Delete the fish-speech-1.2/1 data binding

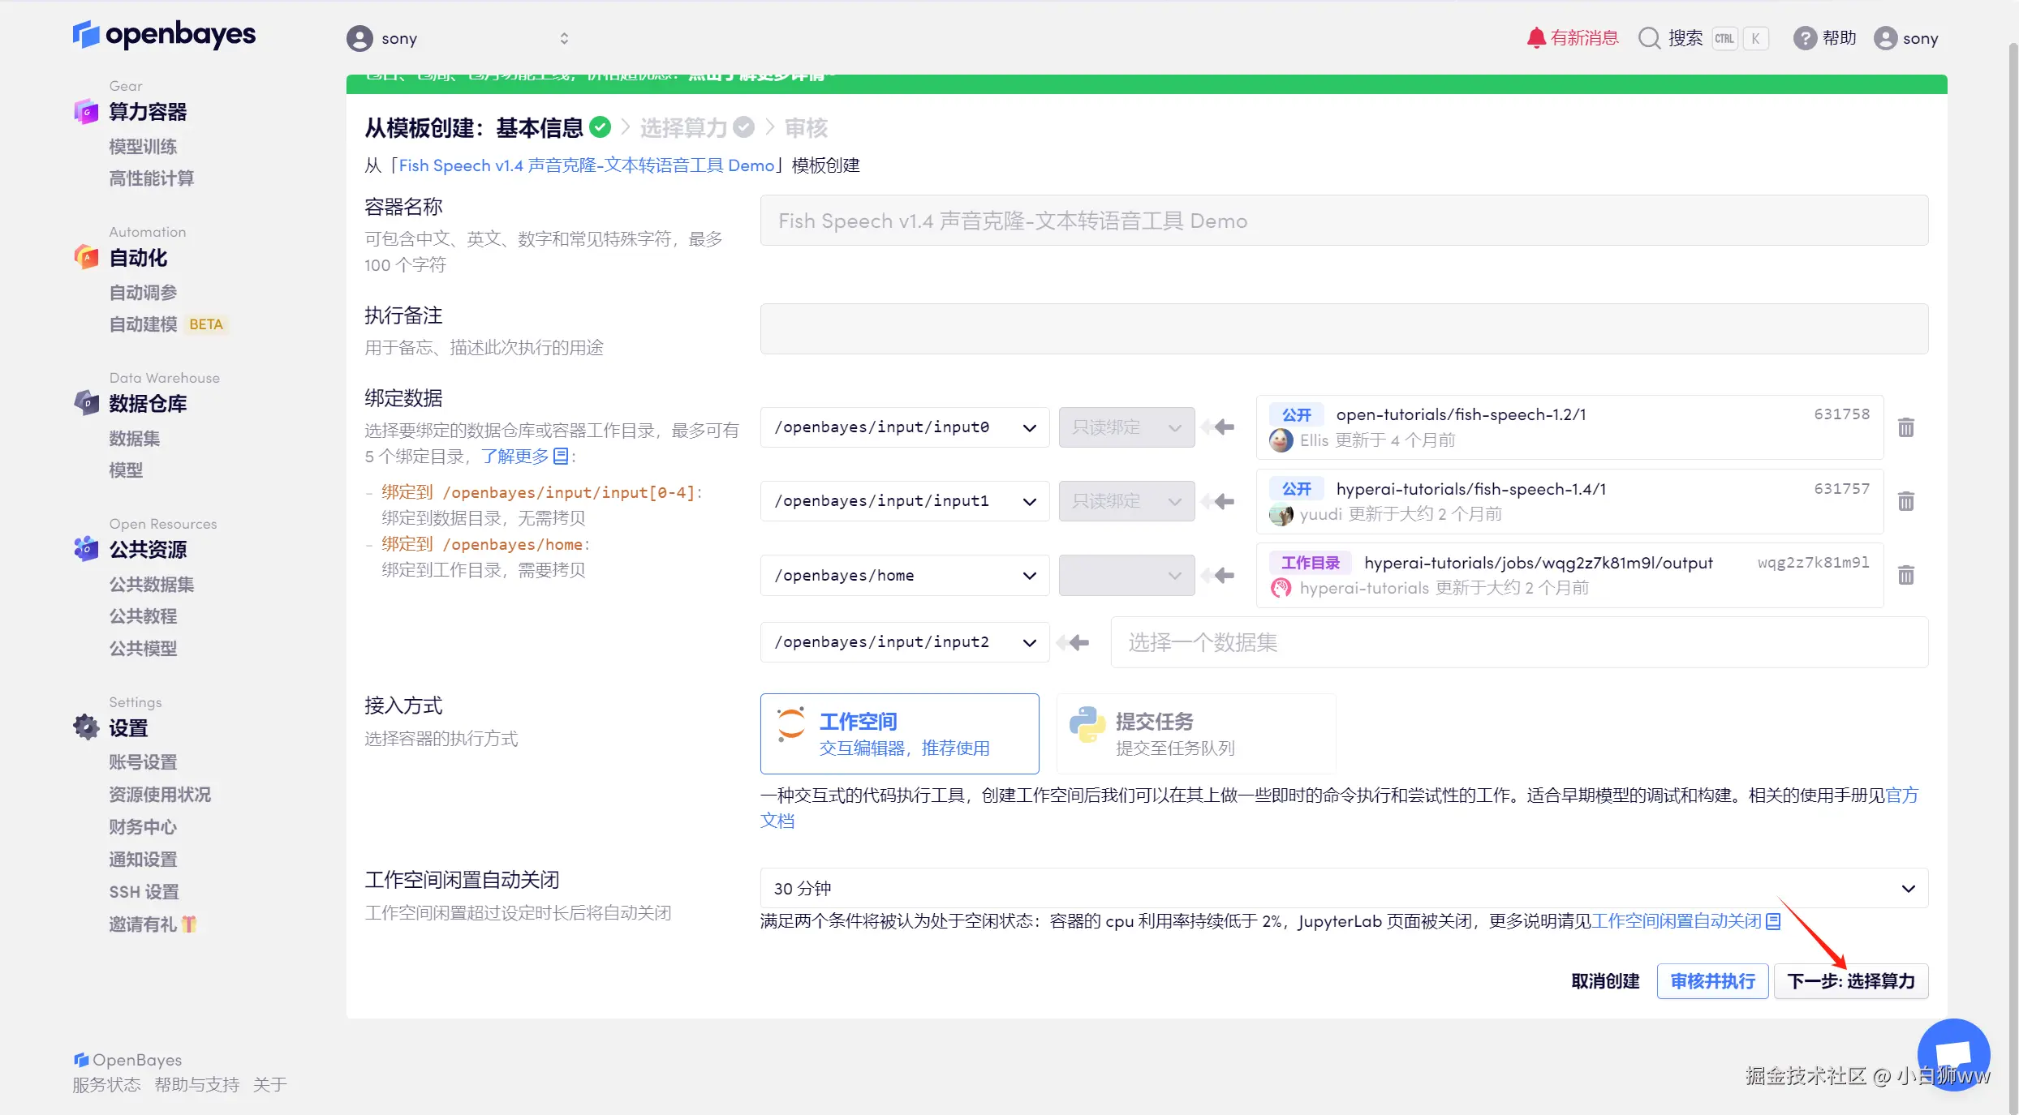tap(1905, 427)
